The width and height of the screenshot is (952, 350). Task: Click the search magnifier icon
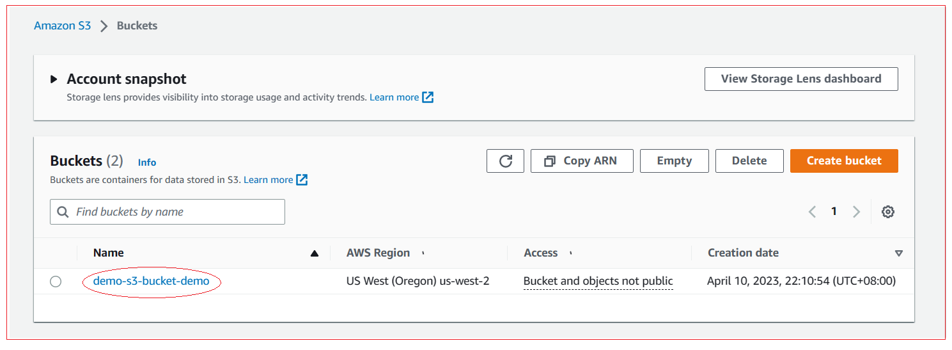point(63,212)
